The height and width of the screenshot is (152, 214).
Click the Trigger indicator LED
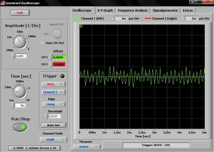pyautogui.click(x=62, y=76)
